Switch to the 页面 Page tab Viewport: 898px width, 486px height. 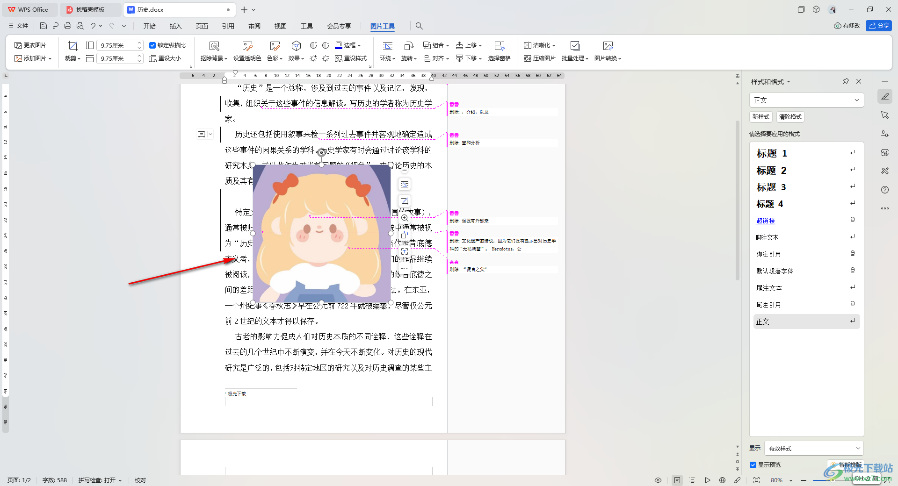(x=202, y=26)
